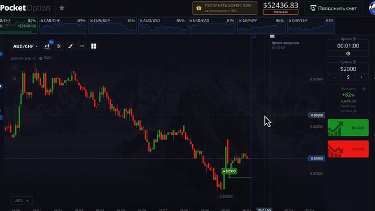Click the dash line icon in chart toolbar
The height and width of the screenshot is (211, 375).
point(82,46)
